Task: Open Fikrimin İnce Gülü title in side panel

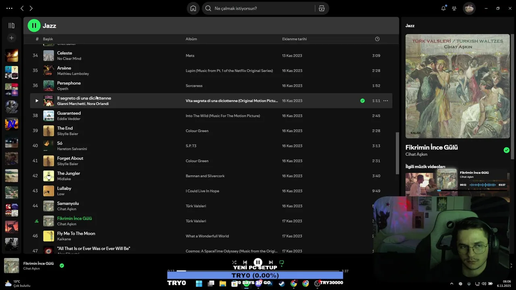Action: pos(432,147)
